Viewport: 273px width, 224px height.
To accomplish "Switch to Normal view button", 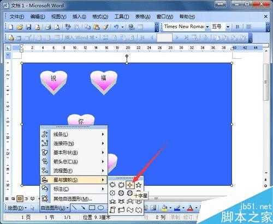I will [7, 198].
